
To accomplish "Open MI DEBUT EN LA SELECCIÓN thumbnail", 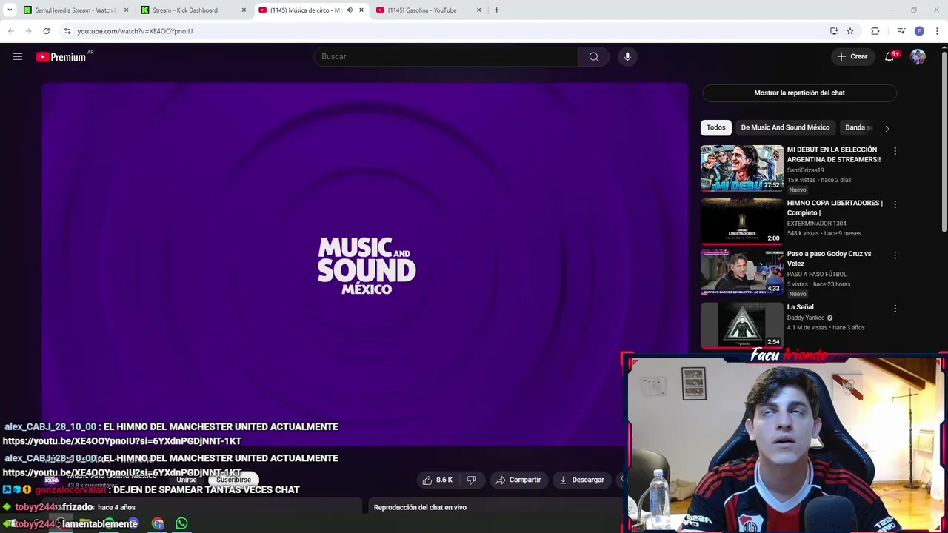I will [x=741, y=168].
